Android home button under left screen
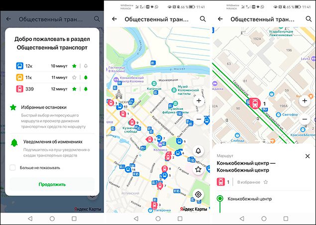Image resolution: width=316 pixels, height=225 pixels. coord(52,219)
